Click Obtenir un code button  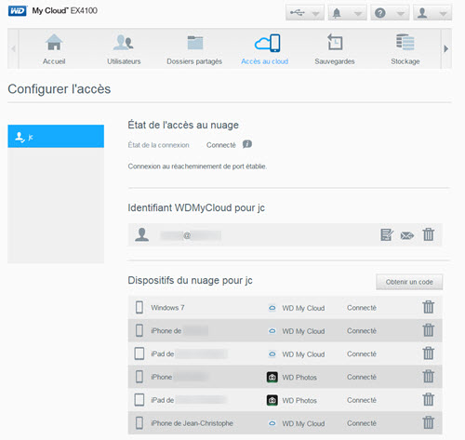[409, 282]
